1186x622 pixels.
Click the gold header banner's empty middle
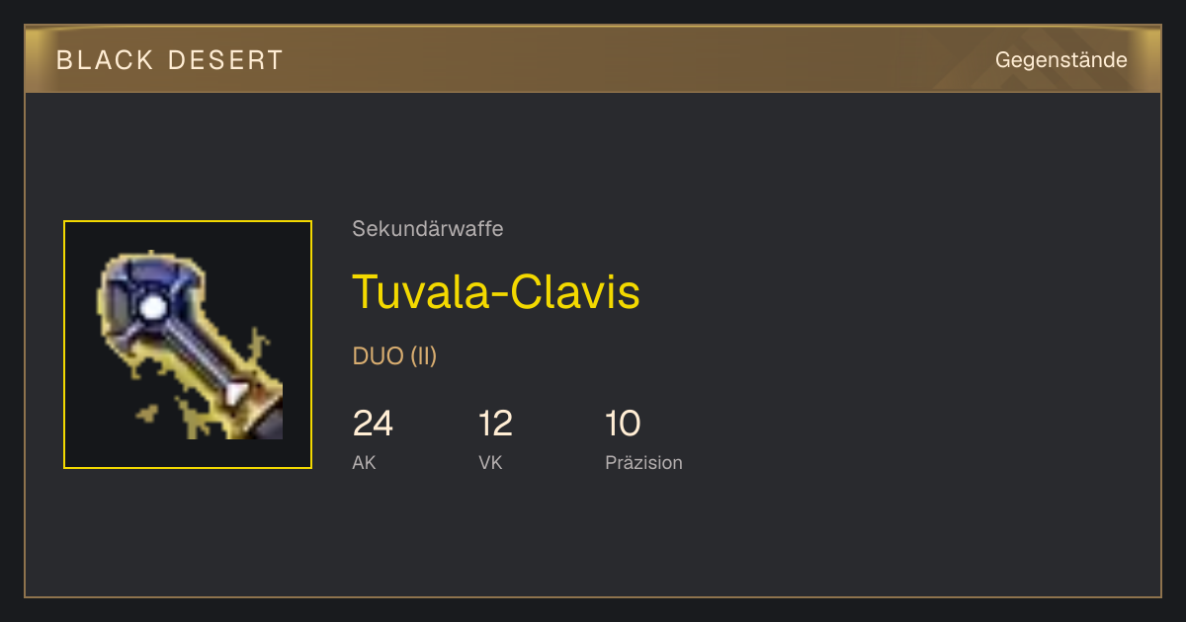coord(633,60)
